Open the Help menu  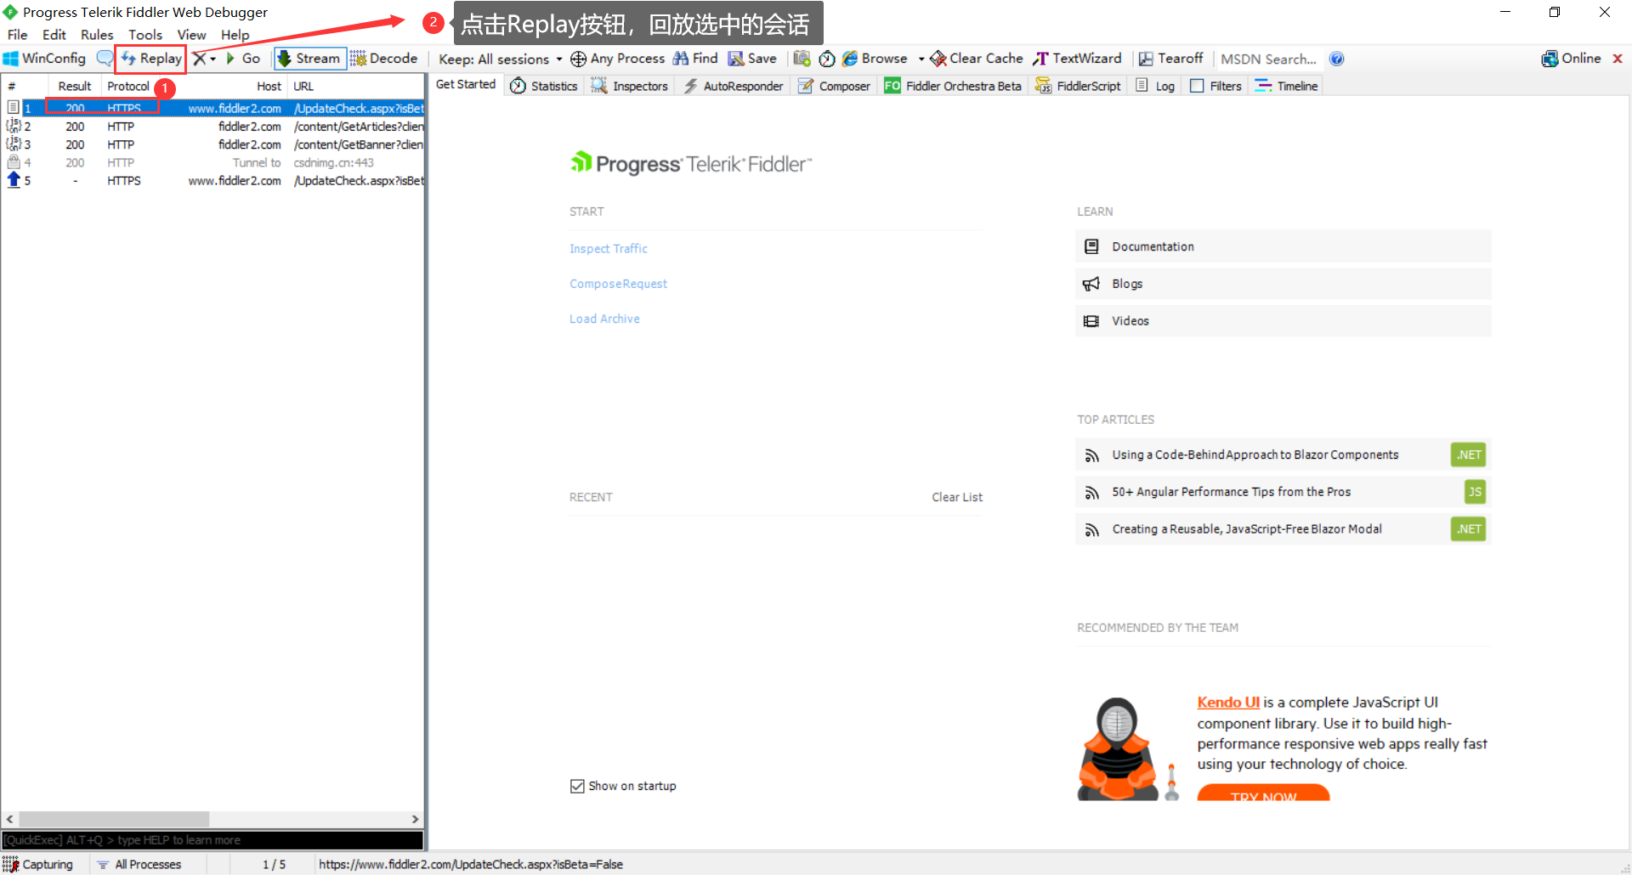coord(235,35)
